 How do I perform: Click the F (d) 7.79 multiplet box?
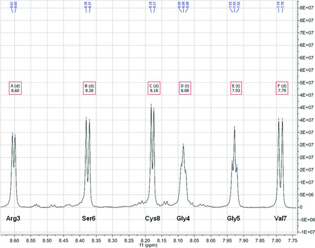(x=281, y=88)
